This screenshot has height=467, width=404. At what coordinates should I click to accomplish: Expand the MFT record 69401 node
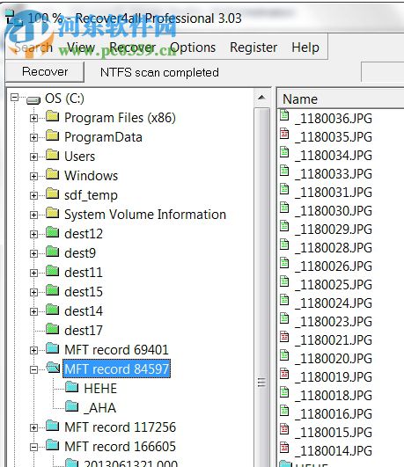click(33, 351)
